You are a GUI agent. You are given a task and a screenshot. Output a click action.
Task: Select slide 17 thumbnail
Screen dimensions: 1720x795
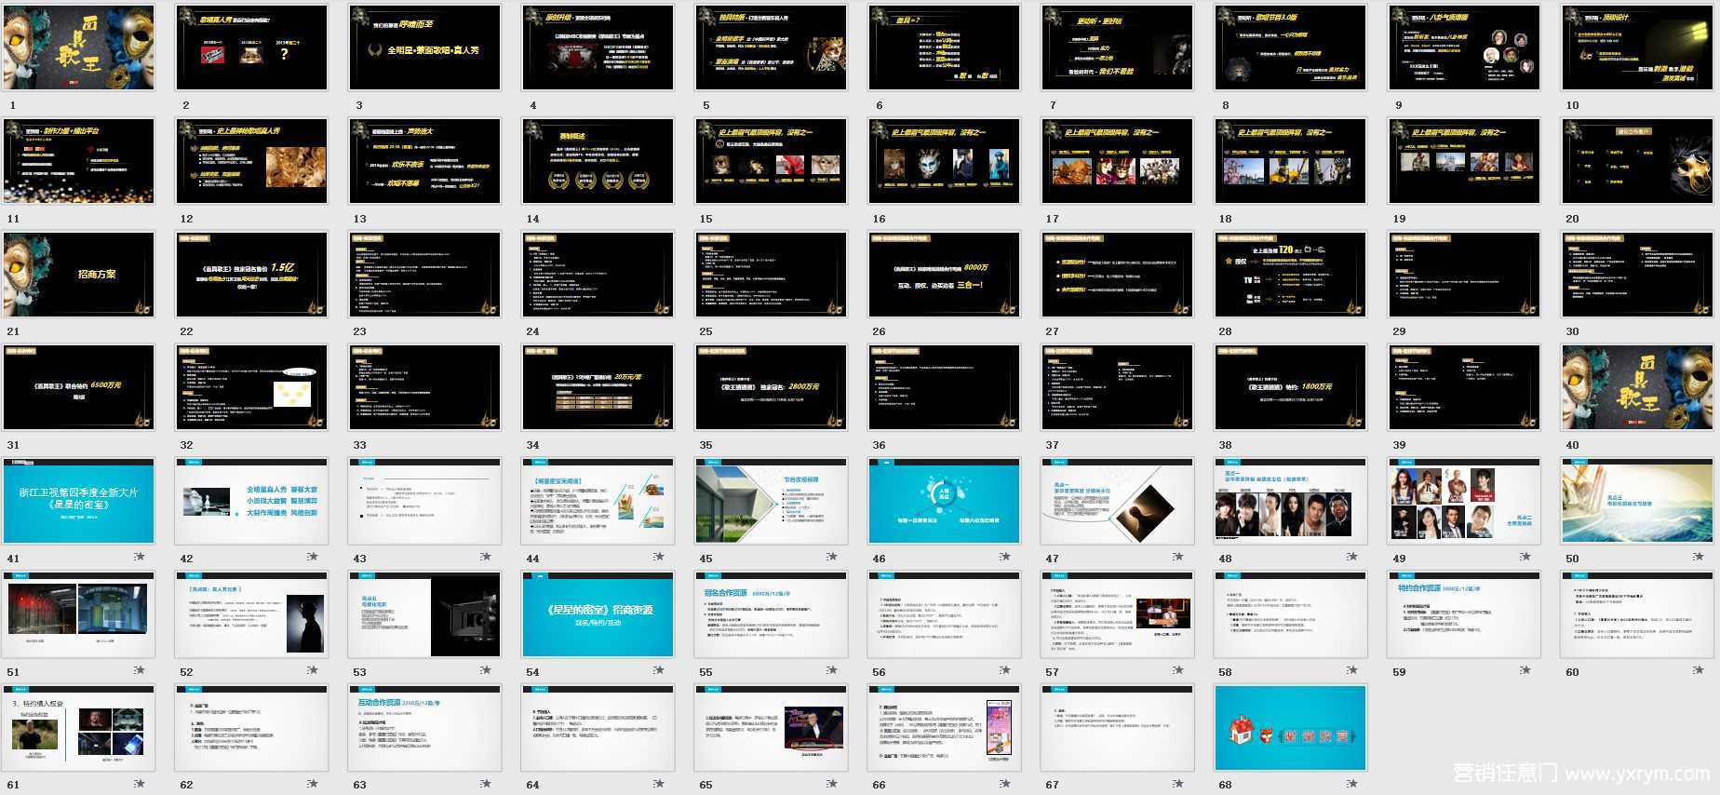pos(1117,160)
